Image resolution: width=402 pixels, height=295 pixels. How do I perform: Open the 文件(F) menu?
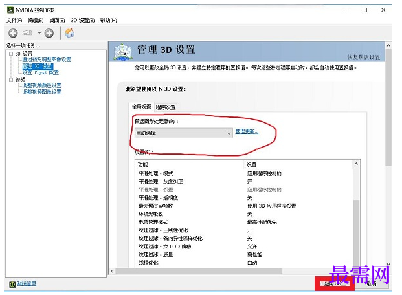point(14,21)
